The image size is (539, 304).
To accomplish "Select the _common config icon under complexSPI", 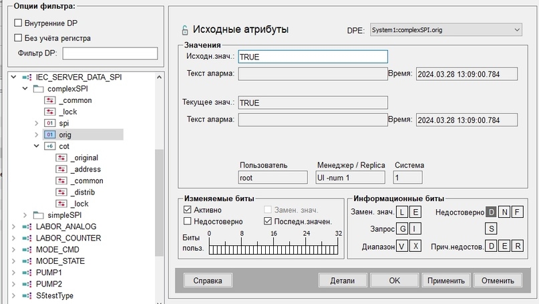I will tap(50, 100).
